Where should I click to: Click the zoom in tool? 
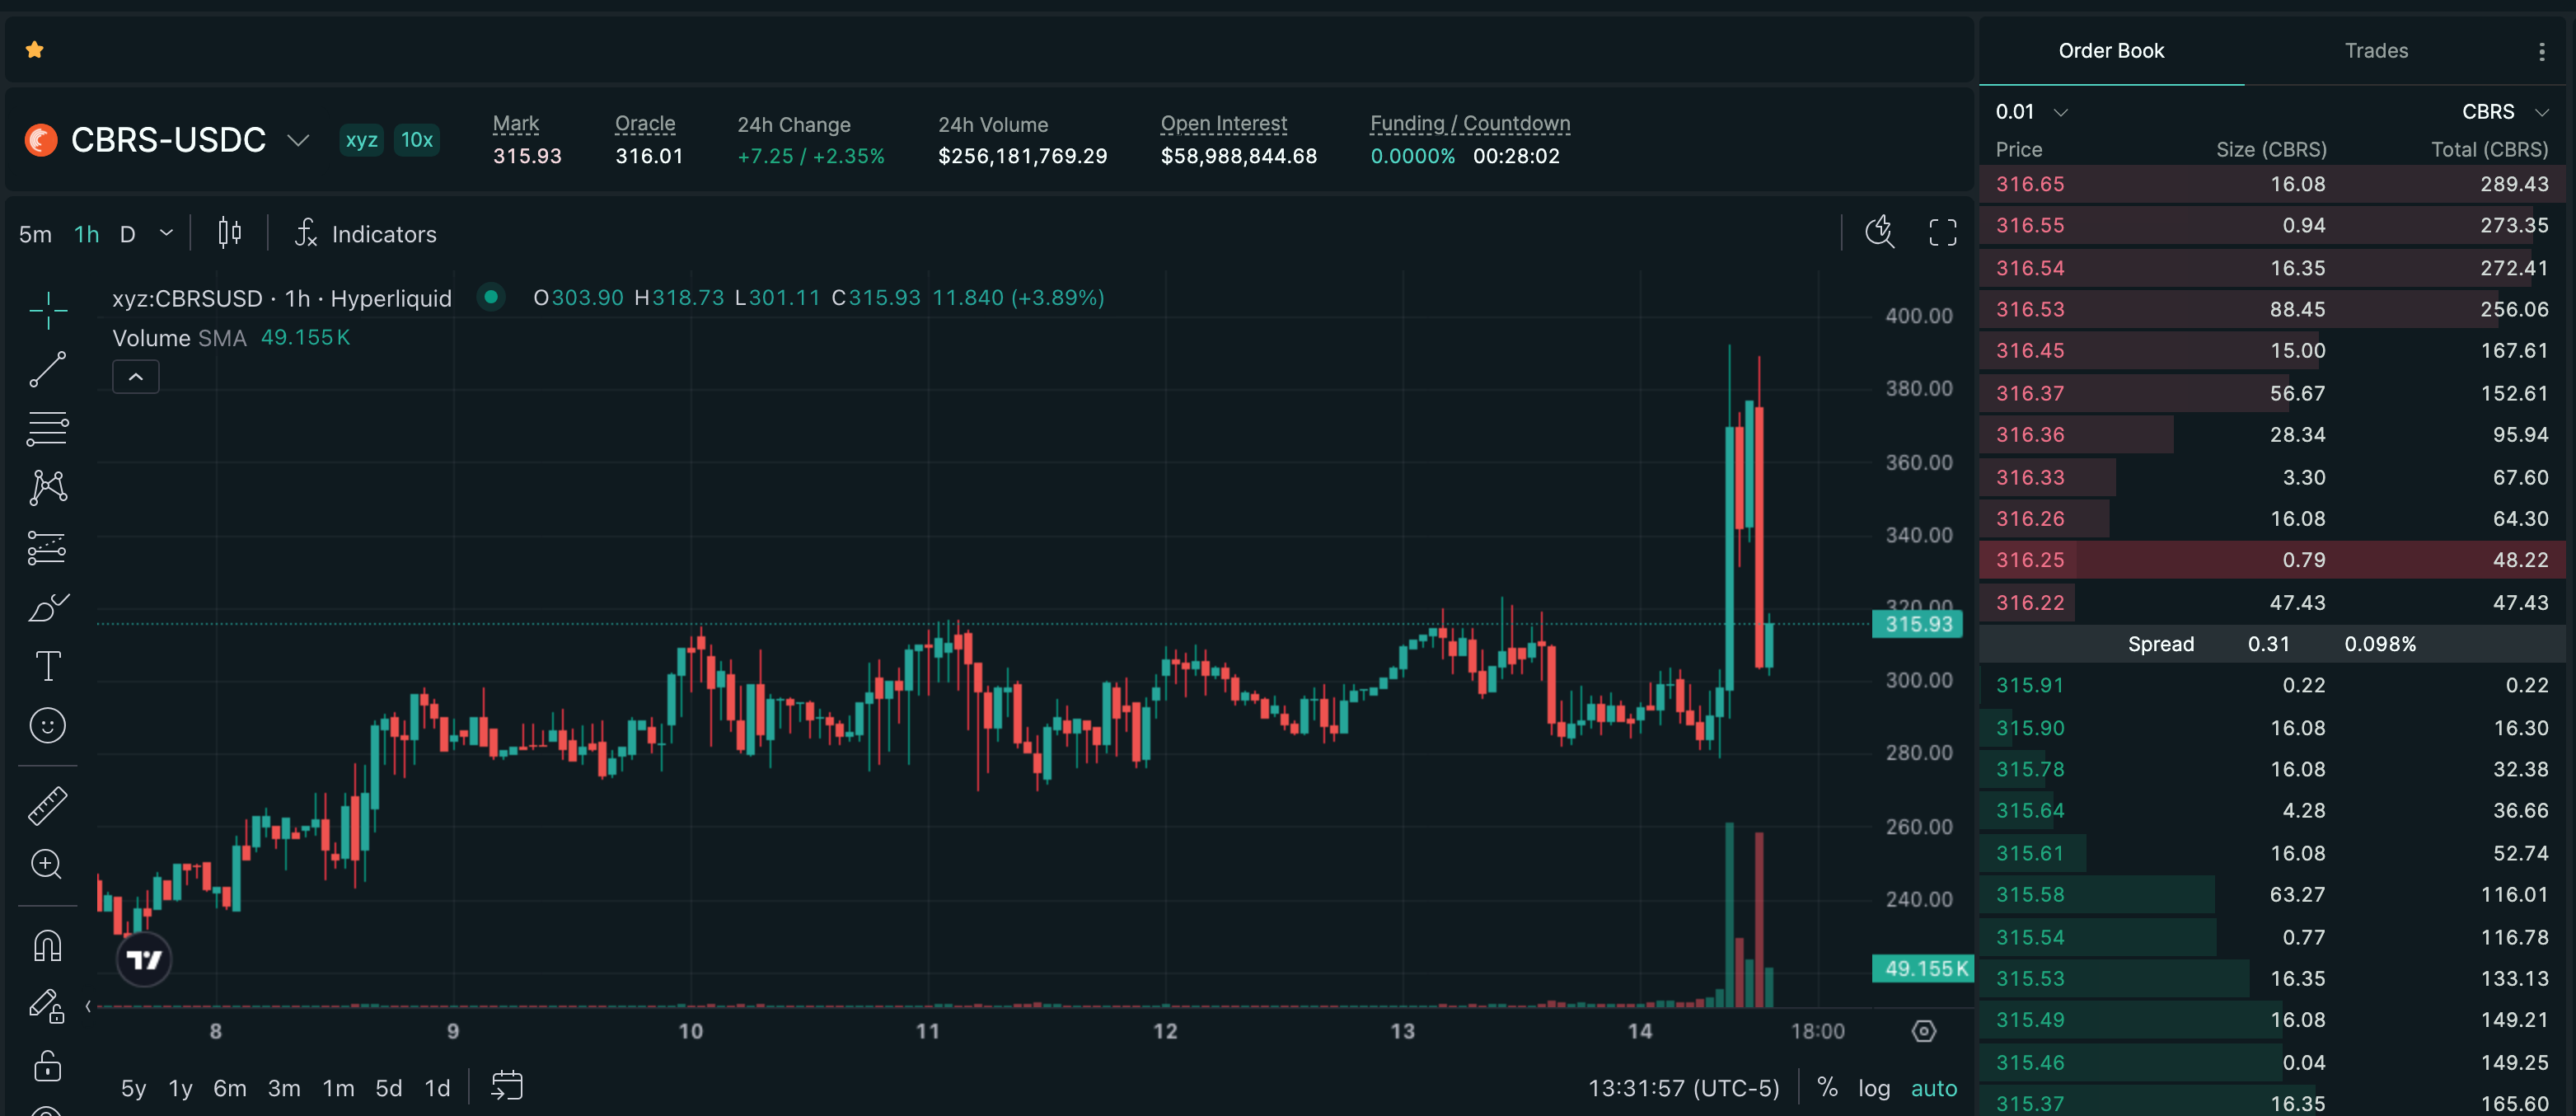point(47,864)
